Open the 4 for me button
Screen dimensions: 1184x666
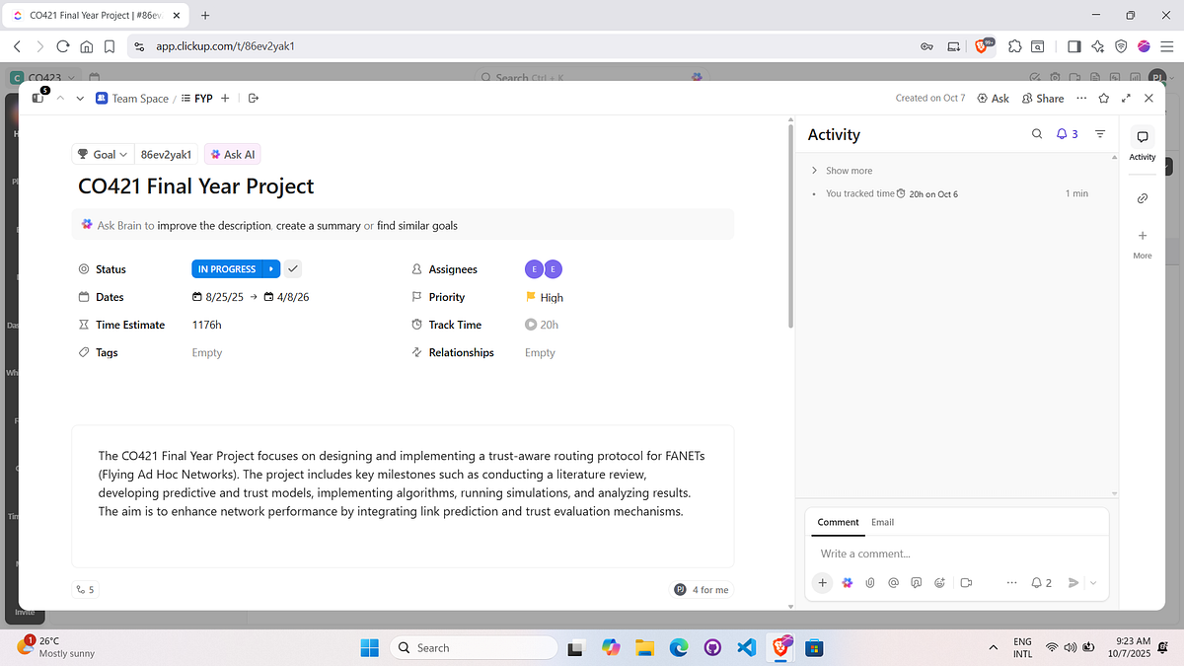(x=703, y=589)
